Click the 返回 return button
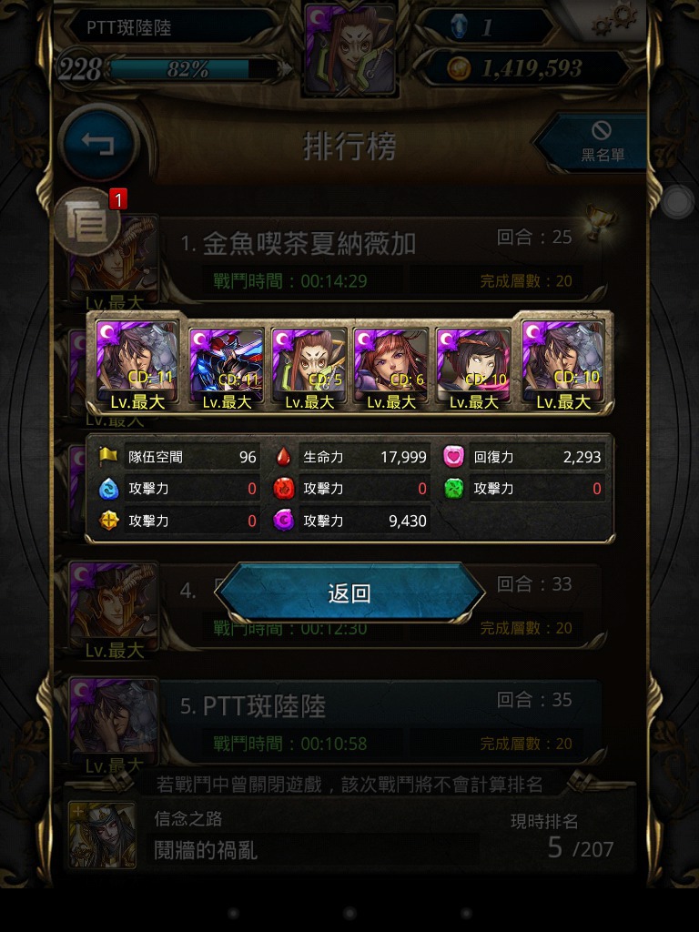This screenshot has height=932, width=699. tap(349, 593)
